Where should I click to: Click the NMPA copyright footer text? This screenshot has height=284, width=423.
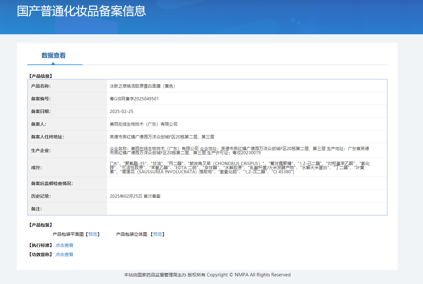207,275
